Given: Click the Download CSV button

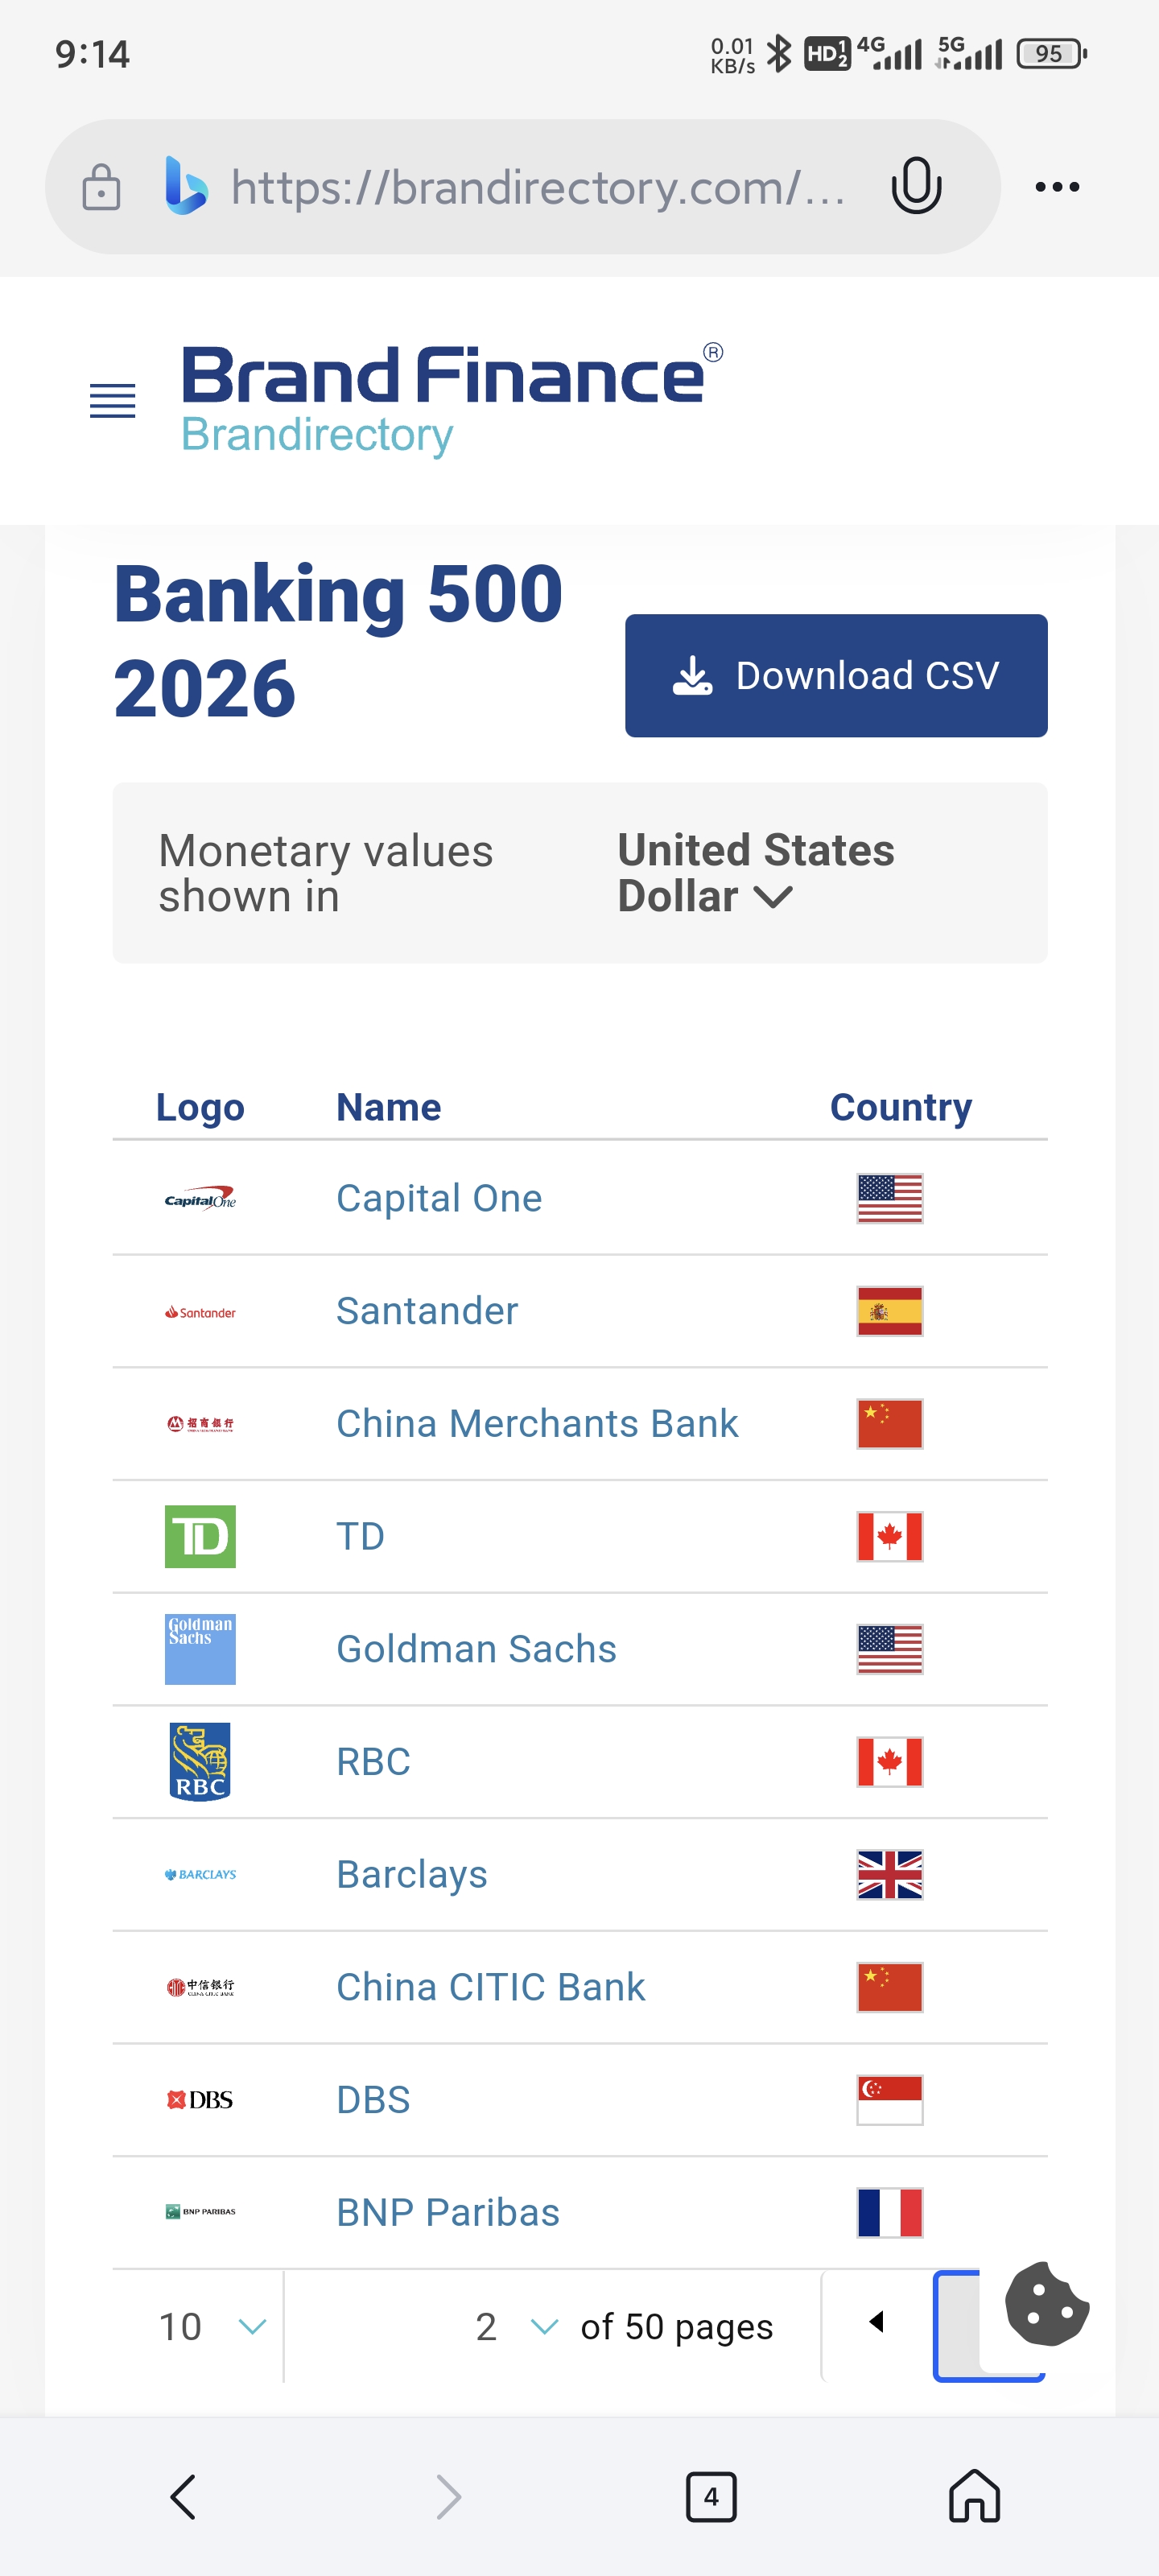Looking at the screenshot, I should click(835, 675).
